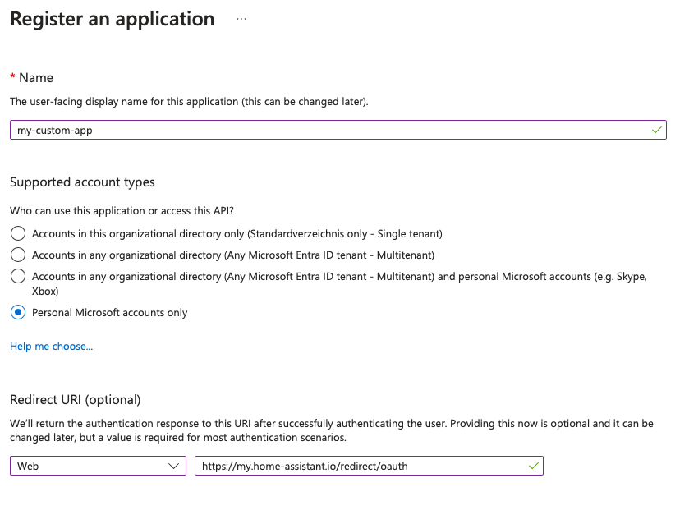Select Accounts in any organizational directory Multitenant
689x524 pixels.
coord(17,255)
